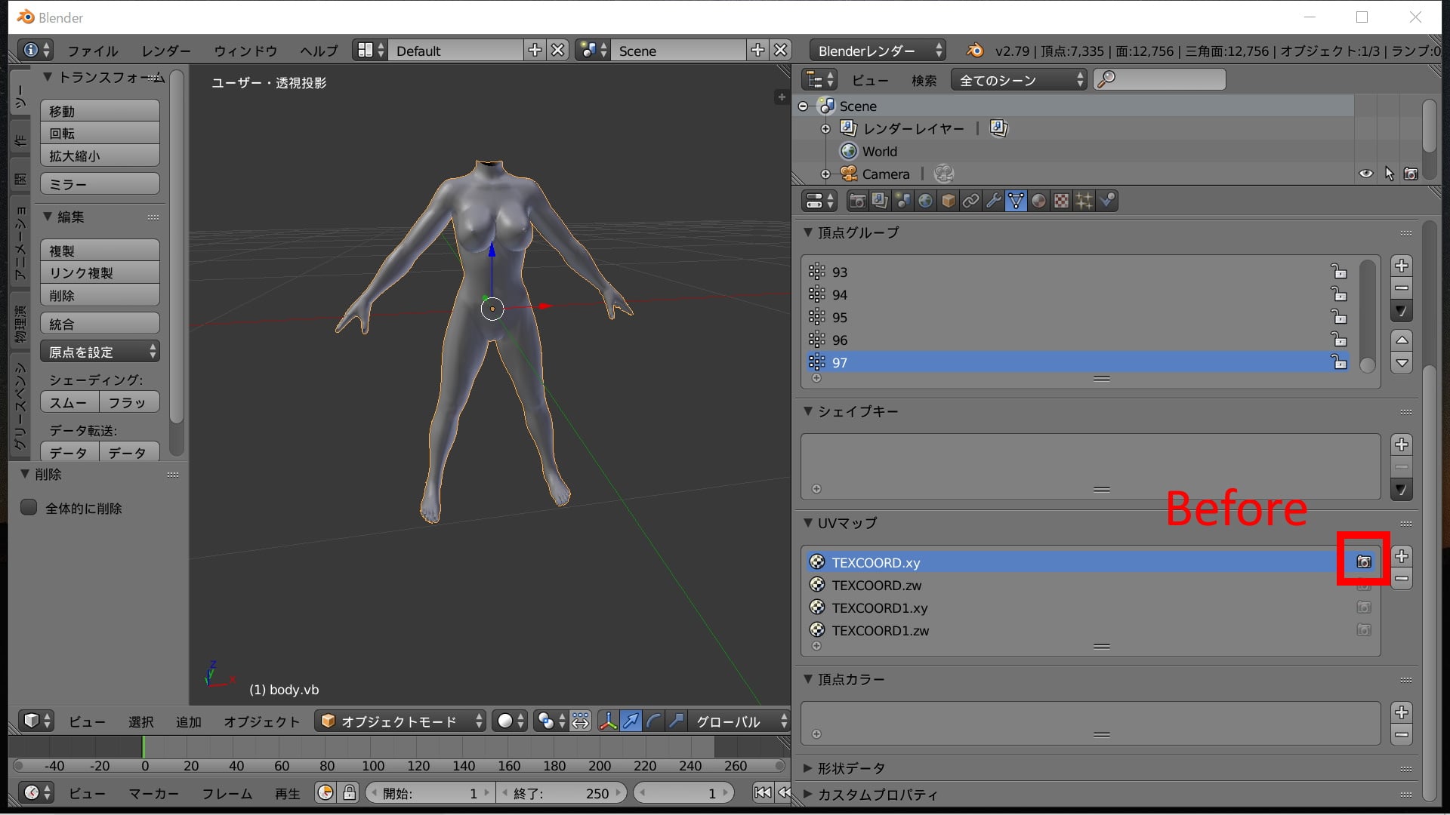
Task: Click the ミラー button
Action: 100,184
